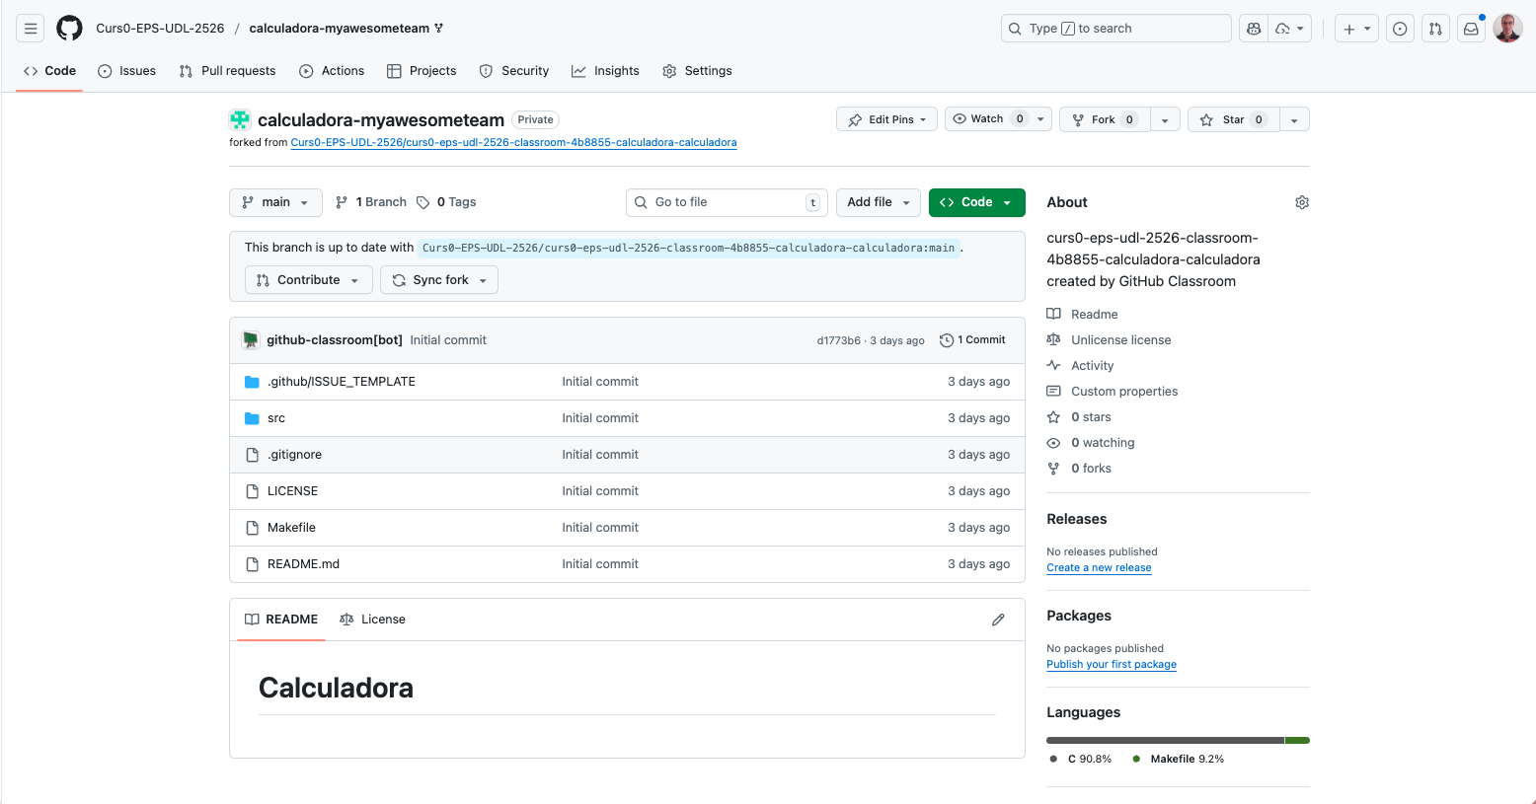Open the upstream forked-from repository link
1536x804 pixels.
[513, 142]
